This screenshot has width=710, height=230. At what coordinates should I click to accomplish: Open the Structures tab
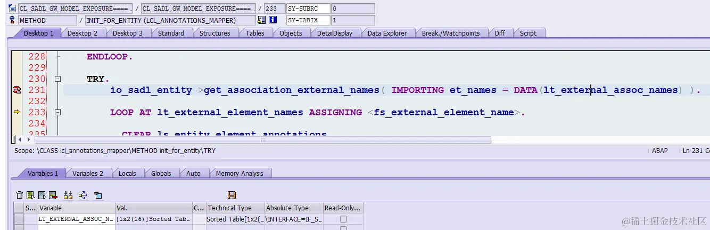(x=215, y=33)
